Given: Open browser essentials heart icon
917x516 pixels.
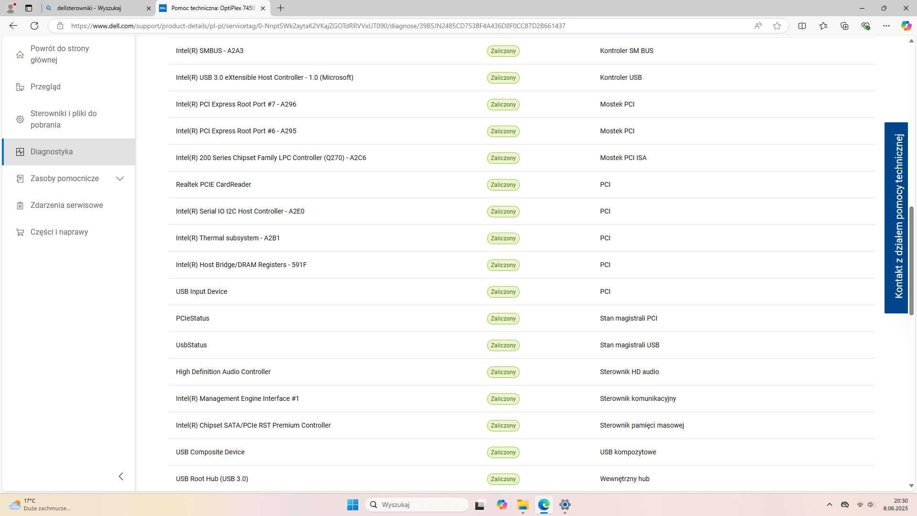Looking at the screenshot, I should (x=865, y=26).
